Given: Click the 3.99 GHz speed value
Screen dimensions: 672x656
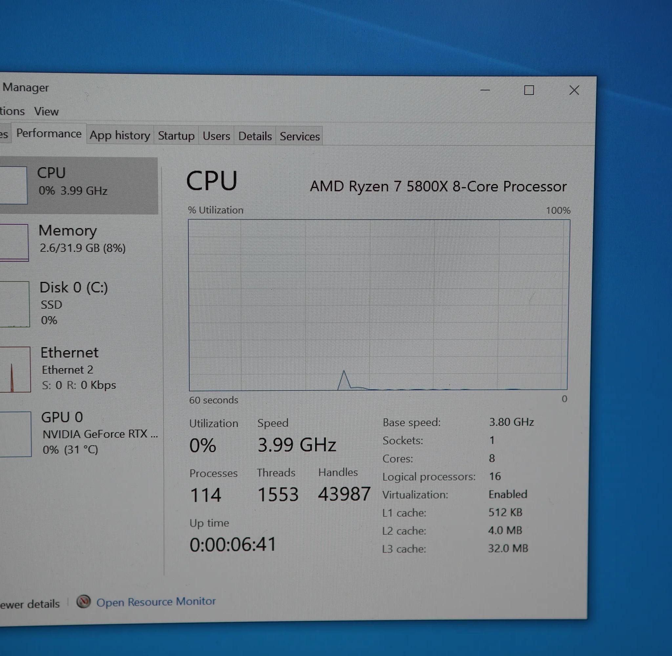Looking at the screenshot, I should 297,445.
